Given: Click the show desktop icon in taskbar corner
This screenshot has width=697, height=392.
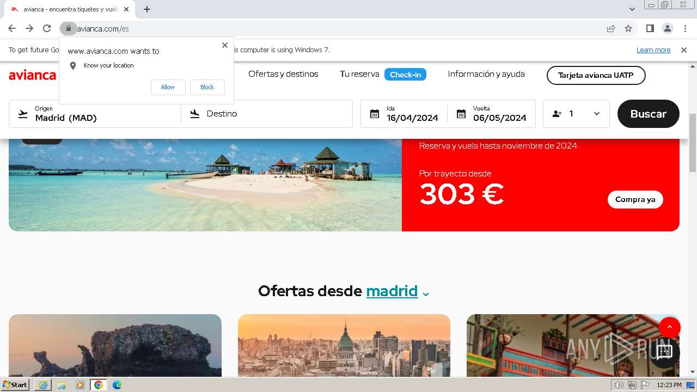Looking at the screenshot, I should 691,385.
